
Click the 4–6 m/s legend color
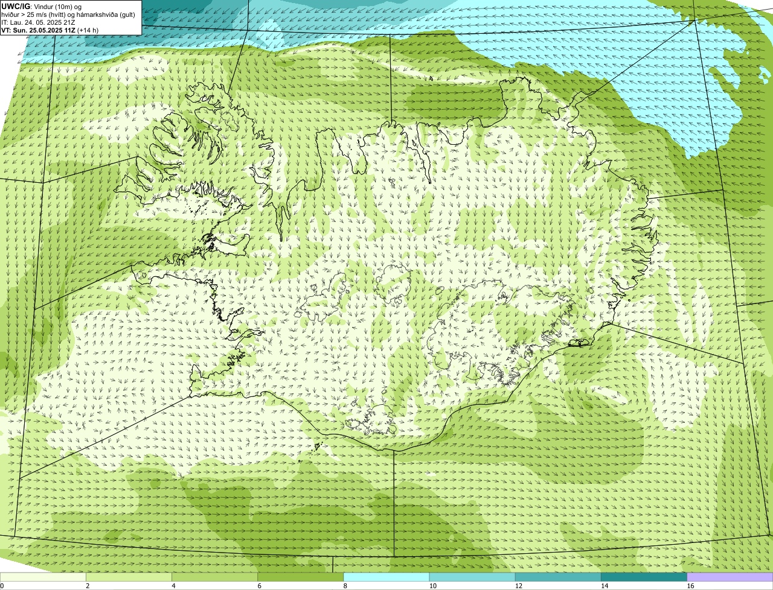[x=215, y=577]
